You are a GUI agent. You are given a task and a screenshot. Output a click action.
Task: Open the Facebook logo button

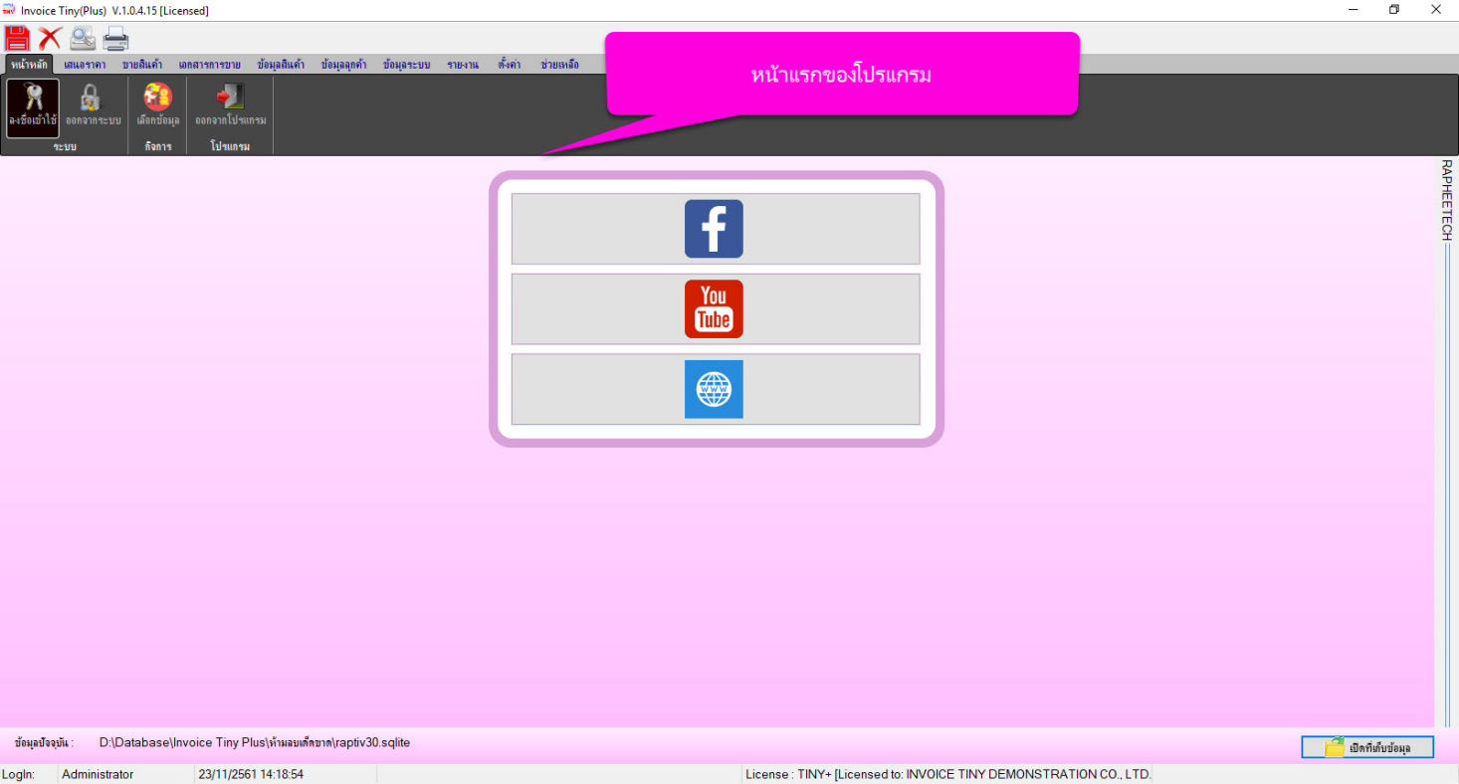click(x=714, y=229)
